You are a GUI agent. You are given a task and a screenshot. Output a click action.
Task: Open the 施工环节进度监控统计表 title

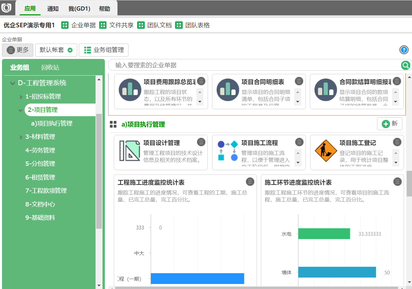click(x=298, y=182)
